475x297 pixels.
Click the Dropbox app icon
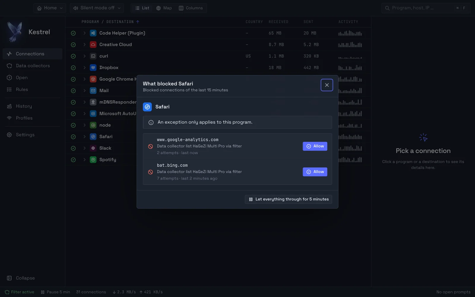(x=93, y=68)
